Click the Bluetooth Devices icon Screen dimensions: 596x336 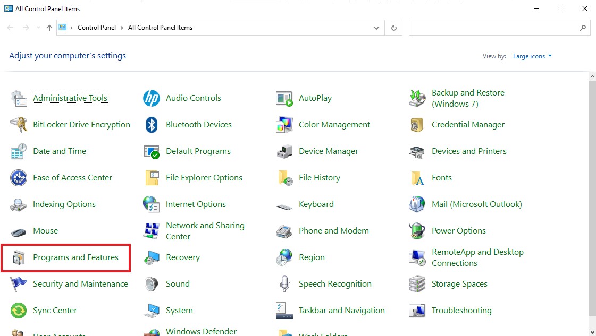152,125
